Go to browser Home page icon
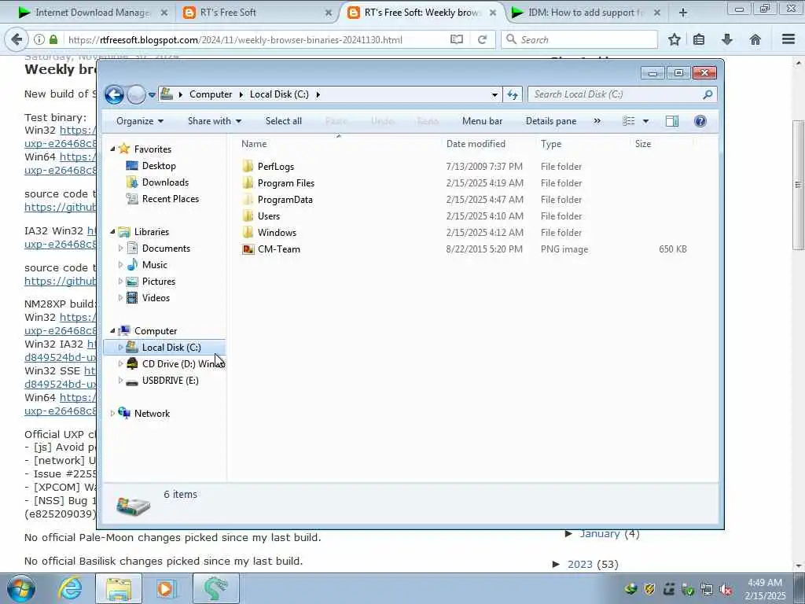805x604 pixels. tap(755, 39)
